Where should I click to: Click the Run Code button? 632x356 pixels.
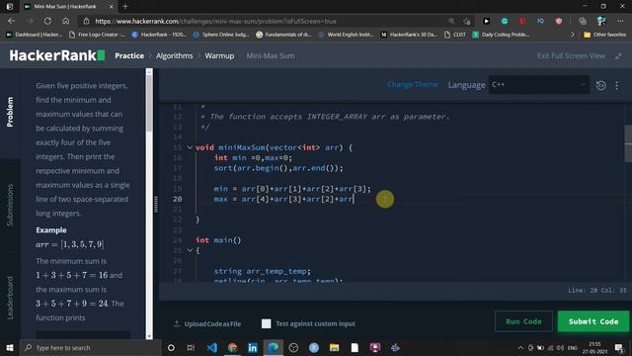coord(523,321)
